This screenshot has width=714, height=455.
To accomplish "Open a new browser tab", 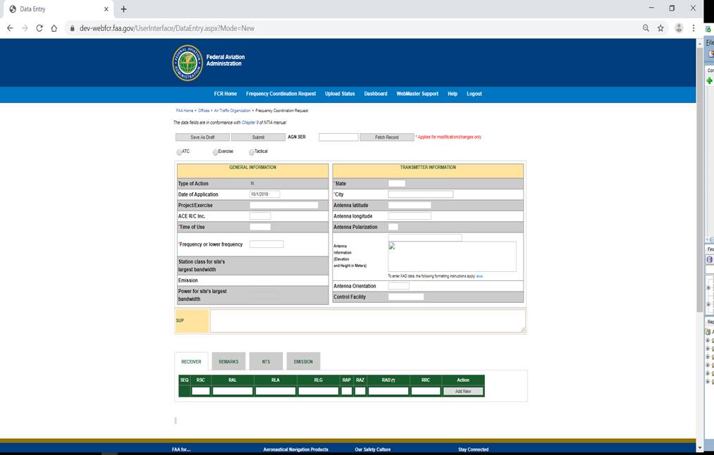I will point(124,9).
